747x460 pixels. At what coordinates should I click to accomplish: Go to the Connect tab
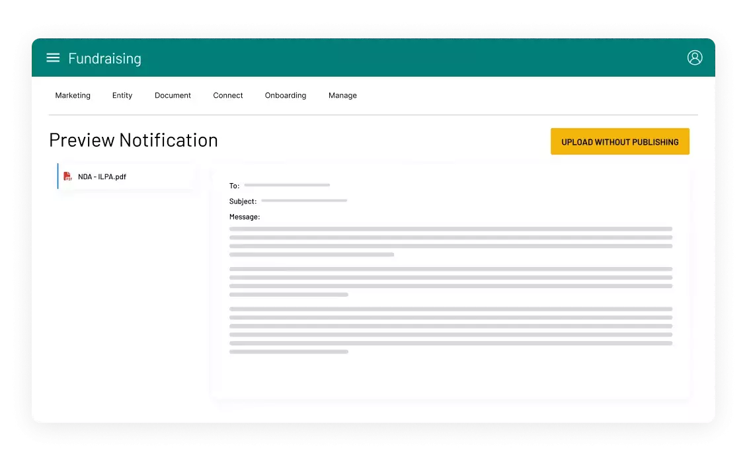228,95
